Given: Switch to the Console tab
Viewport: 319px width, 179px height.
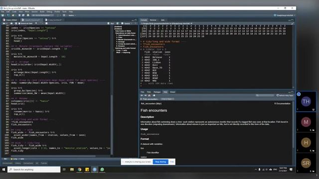Looking at the screenshot, I should (x=144, y=20).
